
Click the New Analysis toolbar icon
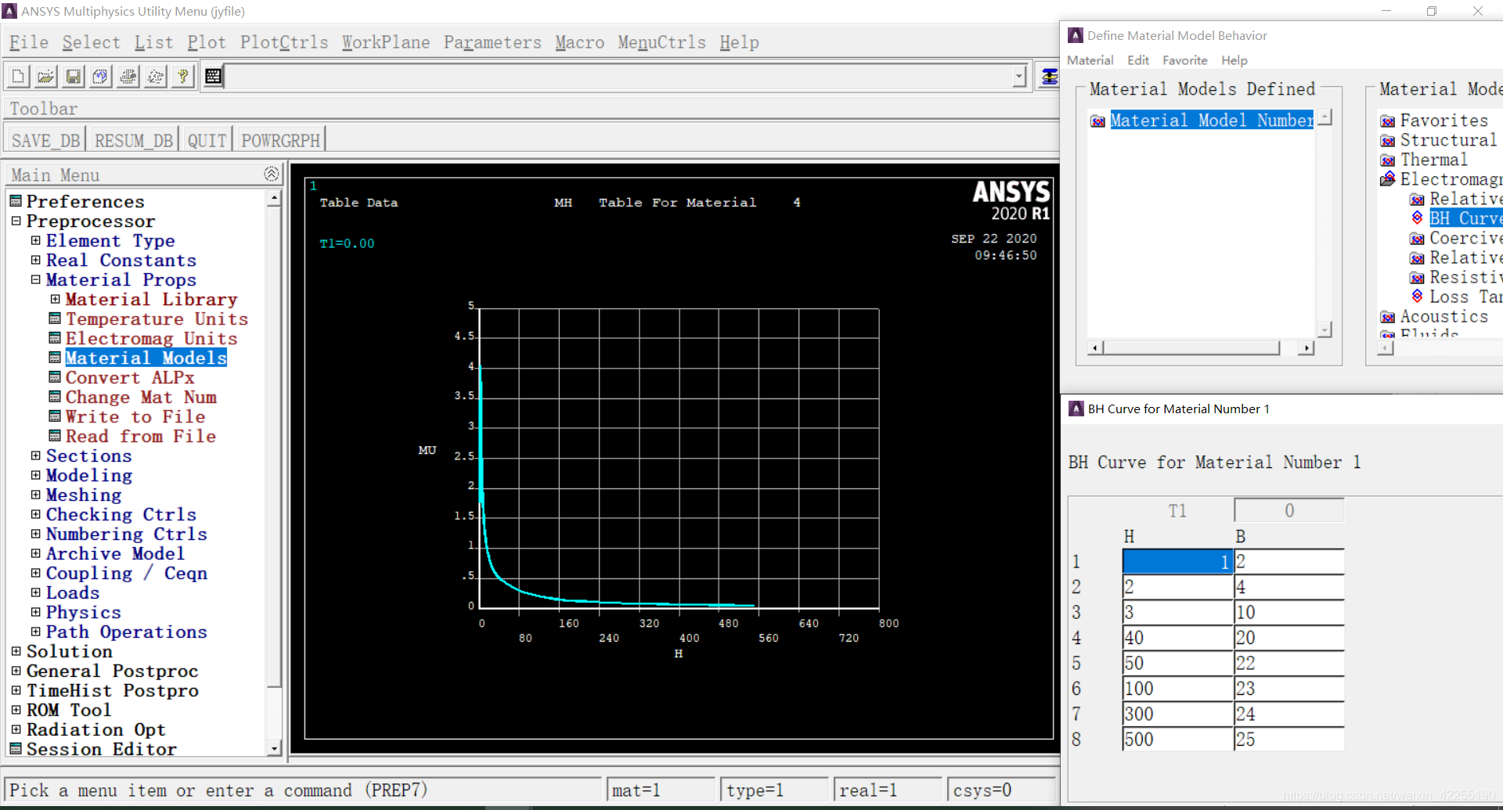(x=18, y=76)
